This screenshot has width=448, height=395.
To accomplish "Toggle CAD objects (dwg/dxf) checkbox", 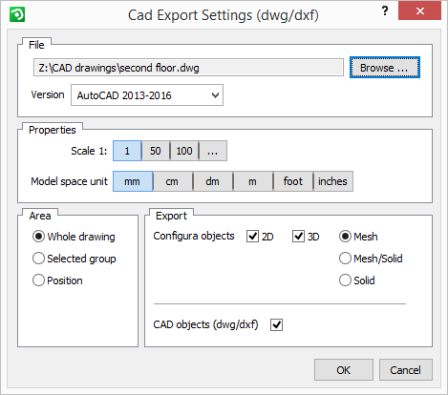I will [x=276, y=324].
